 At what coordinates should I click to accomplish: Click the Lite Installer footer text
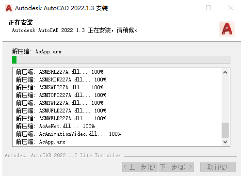point(63,155)
